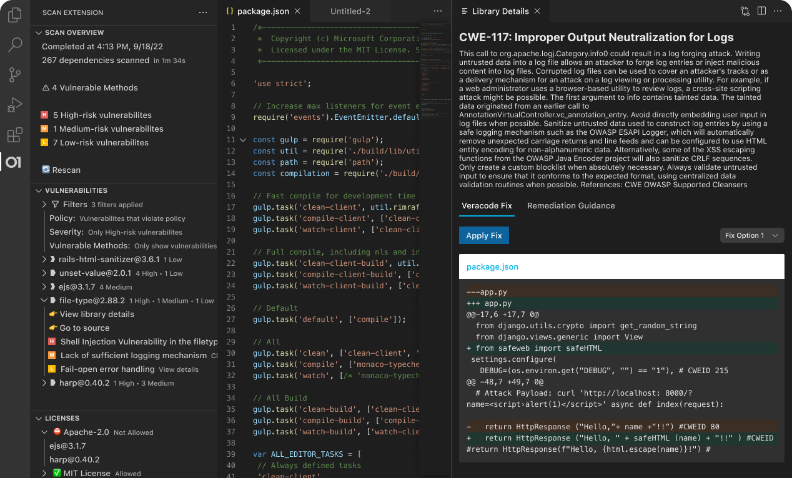Close the Library Details tab
This screenshot has width=792, height=478.
[537, 11]
